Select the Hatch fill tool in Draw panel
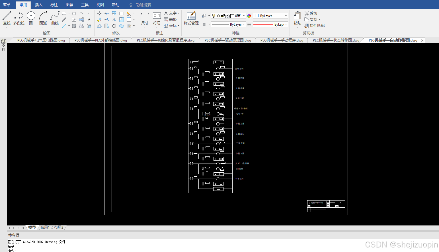This screenshot has width=439, height=252. (x=74, y=26)
